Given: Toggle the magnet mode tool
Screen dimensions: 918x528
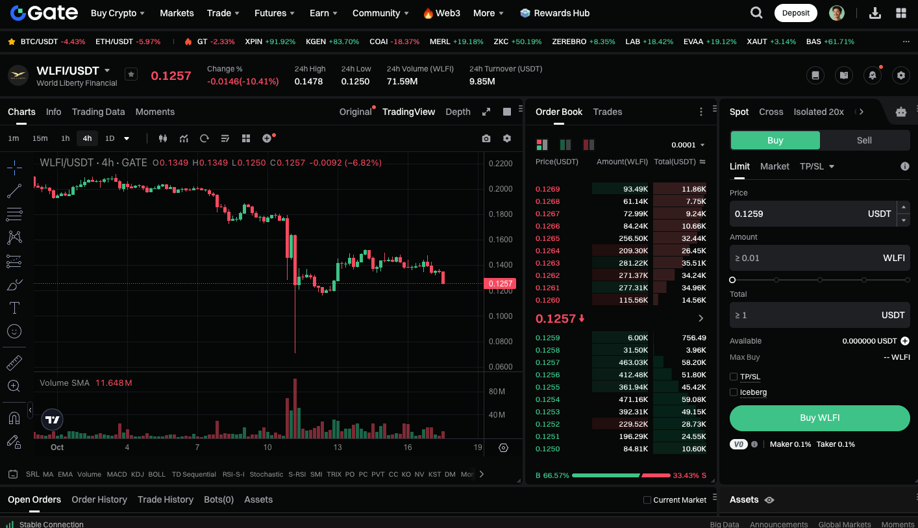Looking at the screenshot, I should [14, 418].
